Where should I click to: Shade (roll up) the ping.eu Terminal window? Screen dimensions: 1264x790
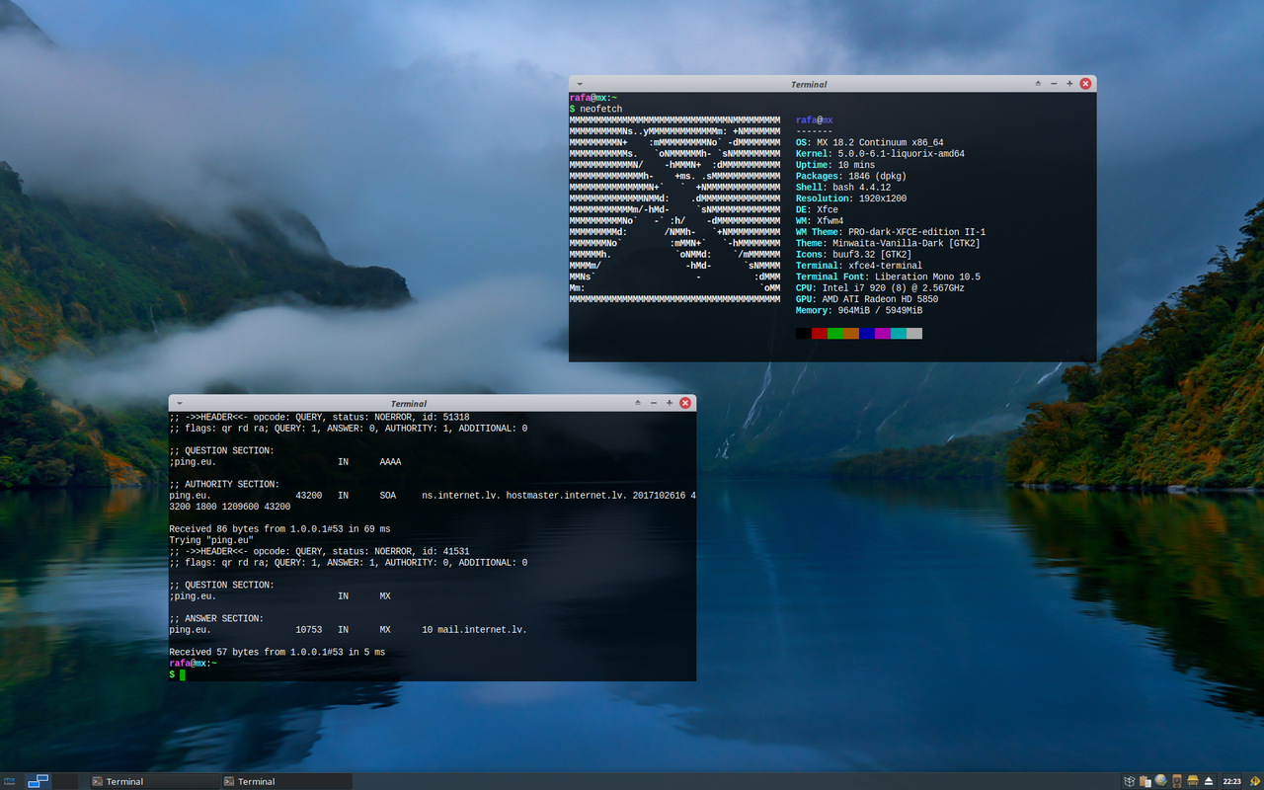point(639,403)
